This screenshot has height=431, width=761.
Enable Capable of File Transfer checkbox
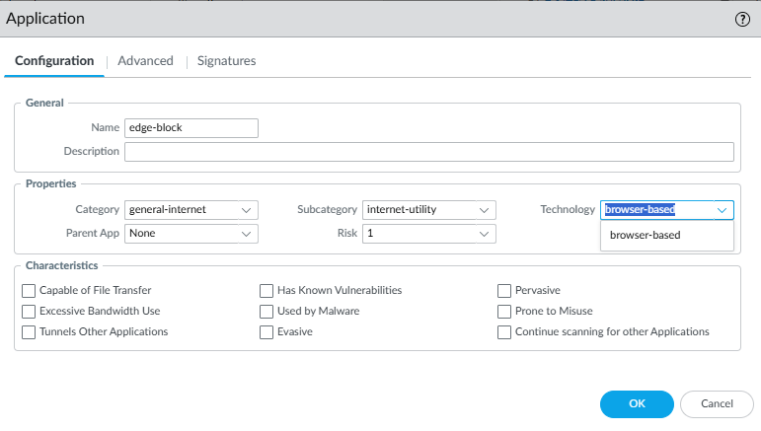(x=29, y=291)
